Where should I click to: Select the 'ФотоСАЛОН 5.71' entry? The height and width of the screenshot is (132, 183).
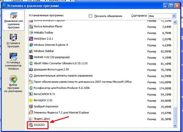coord(44,94)
